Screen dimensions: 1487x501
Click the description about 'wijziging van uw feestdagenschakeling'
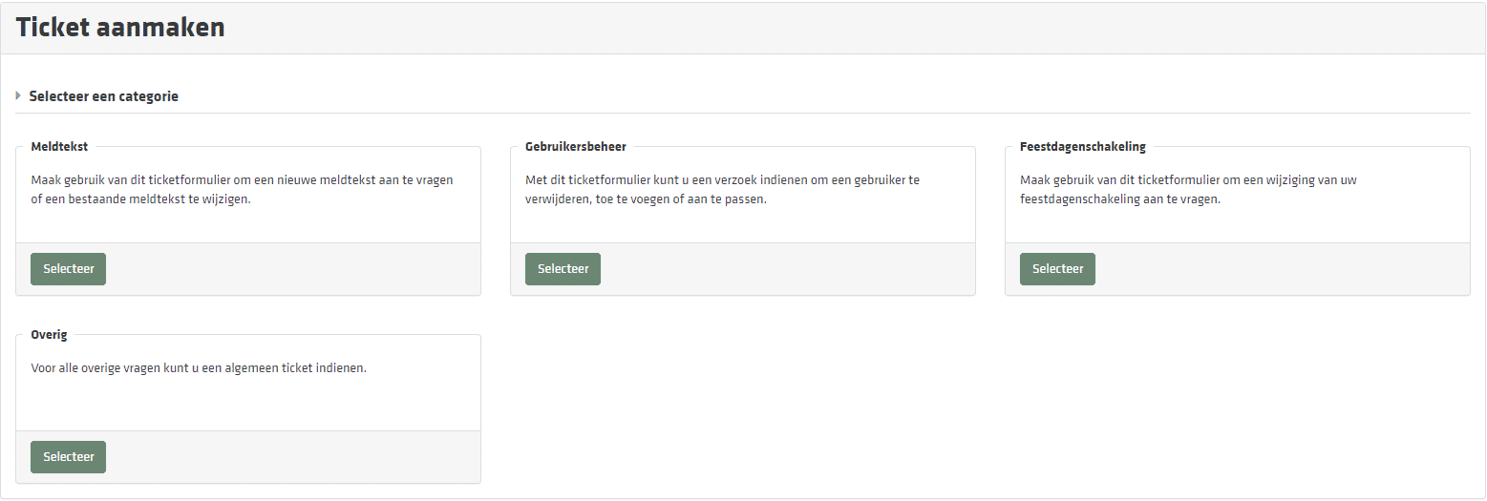click(x=1186, y=190)
